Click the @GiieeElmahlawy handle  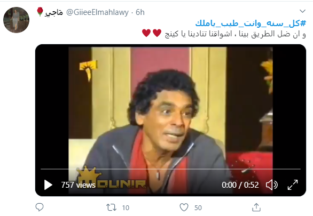pos(97,12)
